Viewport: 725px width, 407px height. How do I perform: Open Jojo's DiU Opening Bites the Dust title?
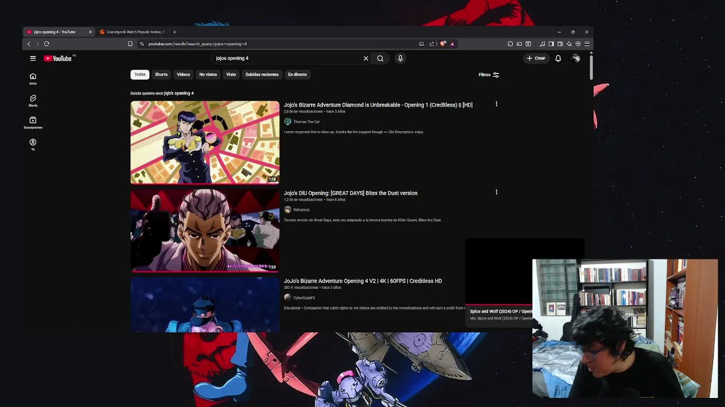[351, 193]
